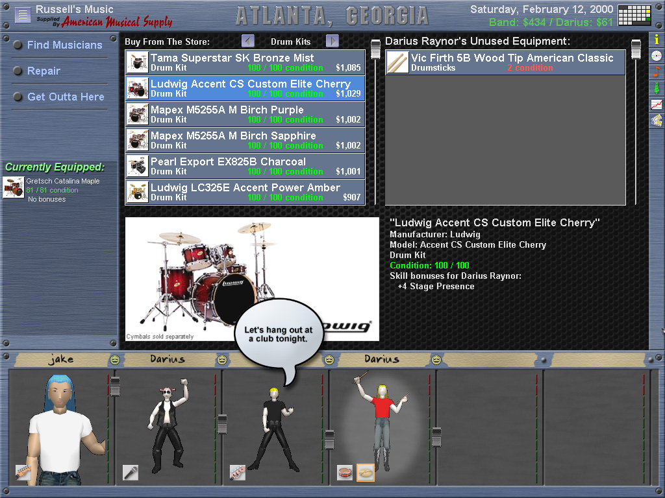Select Vic Firth 5B Wood Tip drumsticks
Viewport: 665px width, 498px height.
(x=505, y=62)
